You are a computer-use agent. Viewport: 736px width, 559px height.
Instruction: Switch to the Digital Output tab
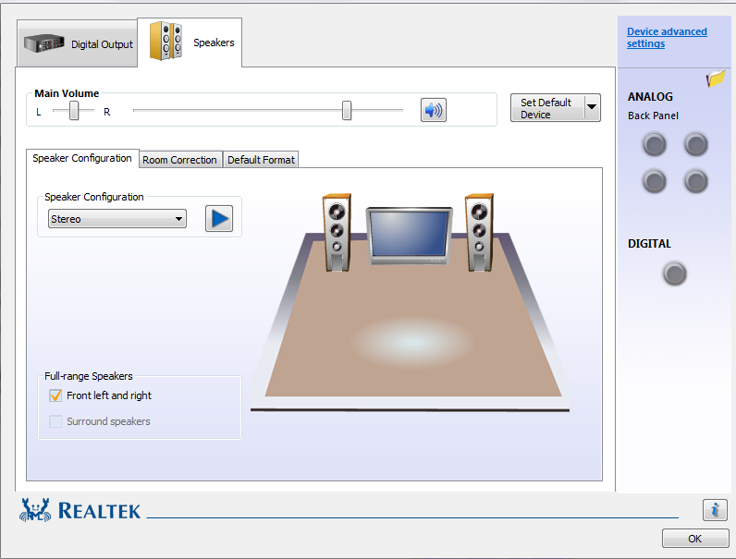pyautogui.click(x=78, y=44)
